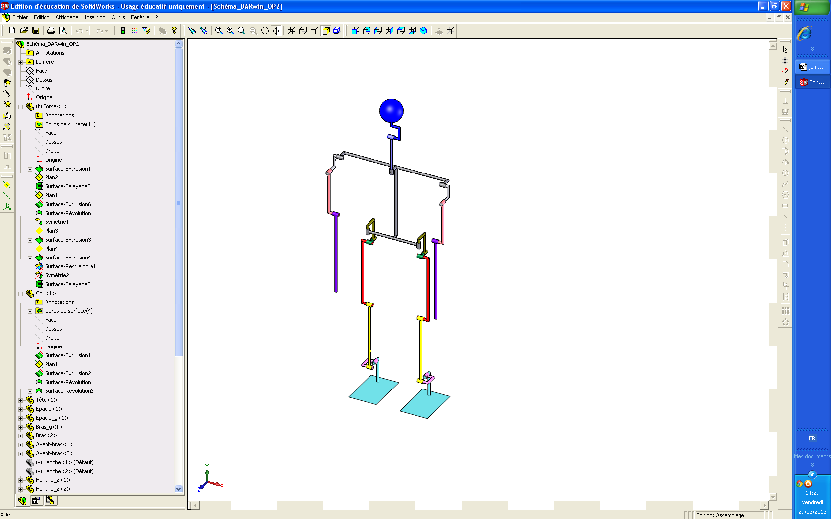Open the Outils menu
This screenshot has width=831, height=519.
click(x=118, y=17)
